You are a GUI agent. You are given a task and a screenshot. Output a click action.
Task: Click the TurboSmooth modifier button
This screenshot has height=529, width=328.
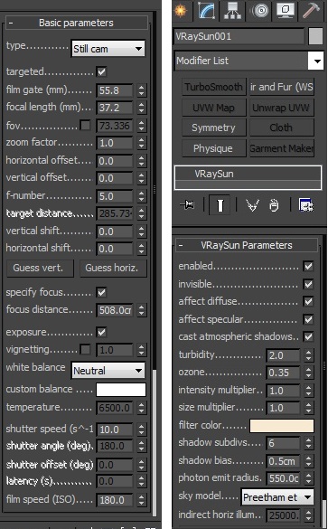tap(214, 87)
